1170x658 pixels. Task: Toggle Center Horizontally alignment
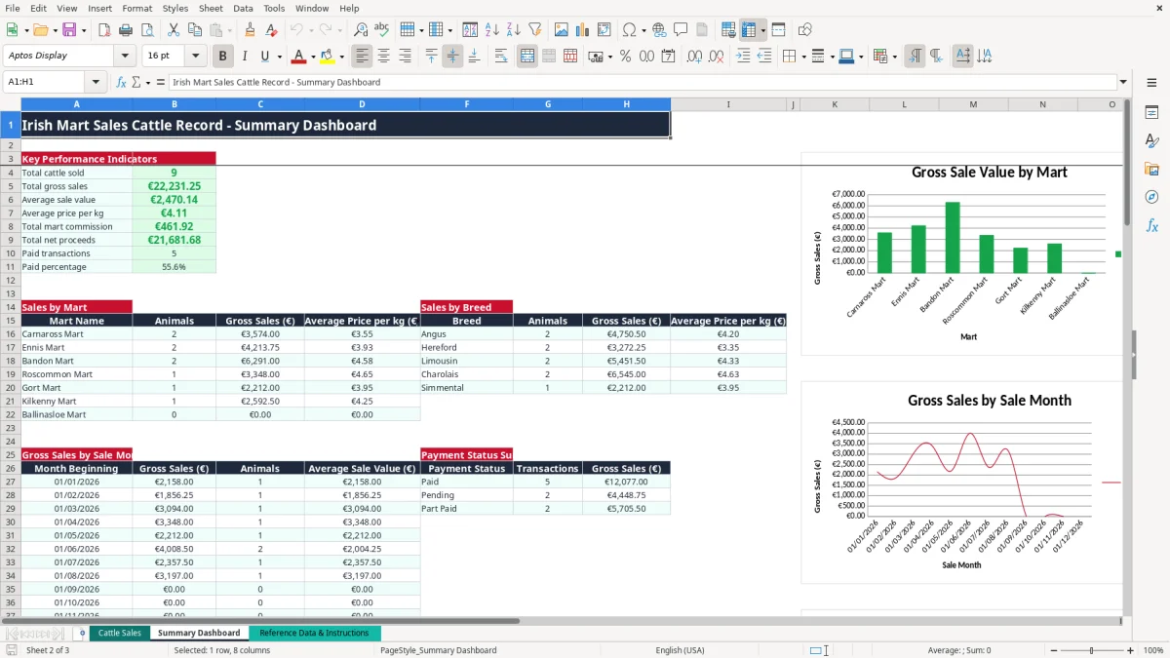pos(383,57)
